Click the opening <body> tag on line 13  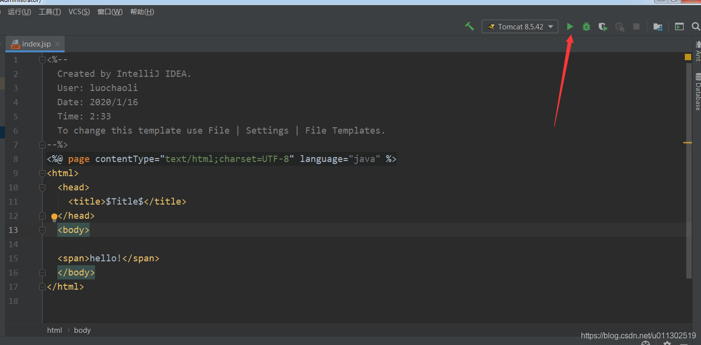[73, 230]
